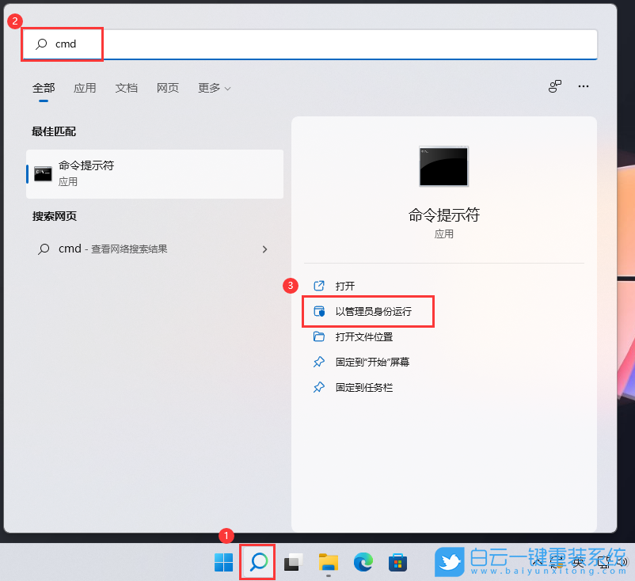Open the three-dot options menu

(584, 85)
